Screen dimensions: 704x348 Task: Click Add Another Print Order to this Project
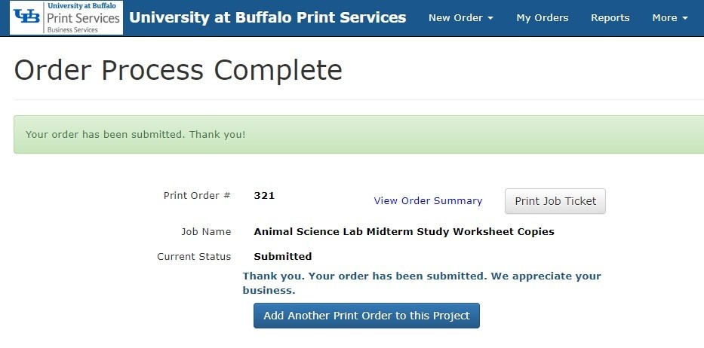[367, 316]
